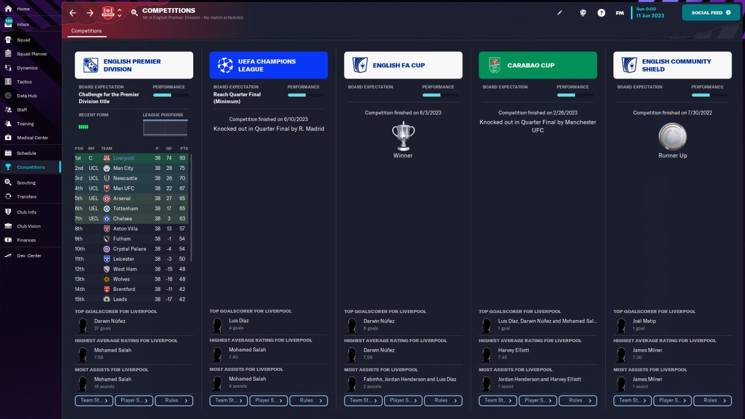Open the League Positions graph
745x419 pixels.
coord(165,128)
